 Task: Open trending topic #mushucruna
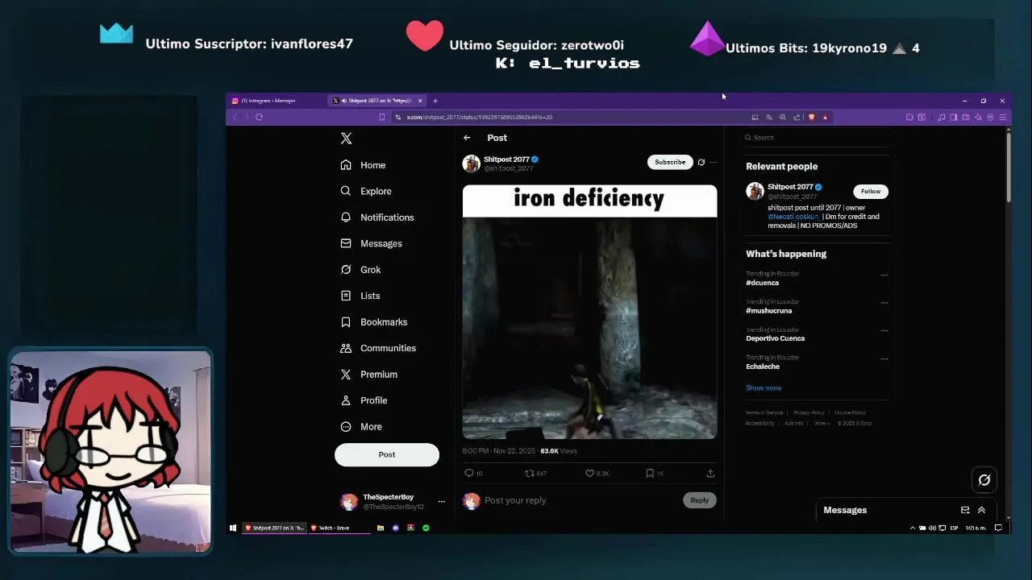pos(768,311)
